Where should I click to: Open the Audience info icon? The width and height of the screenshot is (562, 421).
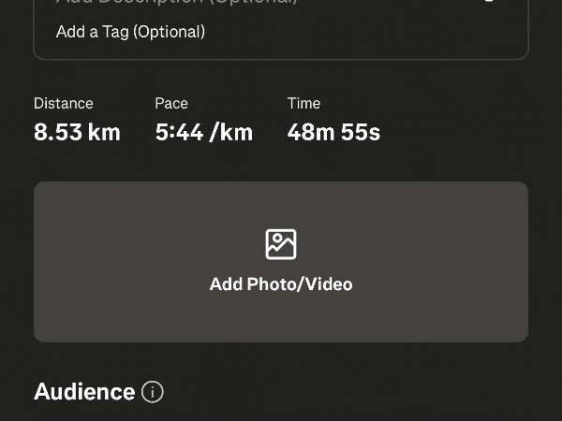[x=152, y=392]
